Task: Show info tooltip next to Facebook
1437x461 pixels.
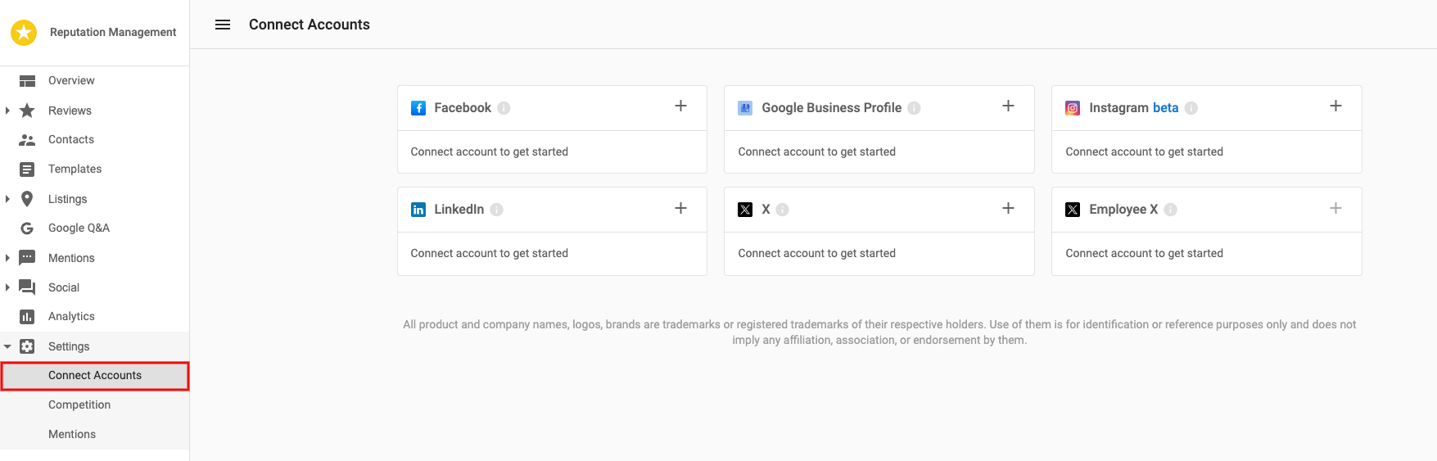Action: pyautogui.click(x=504, y=108)
